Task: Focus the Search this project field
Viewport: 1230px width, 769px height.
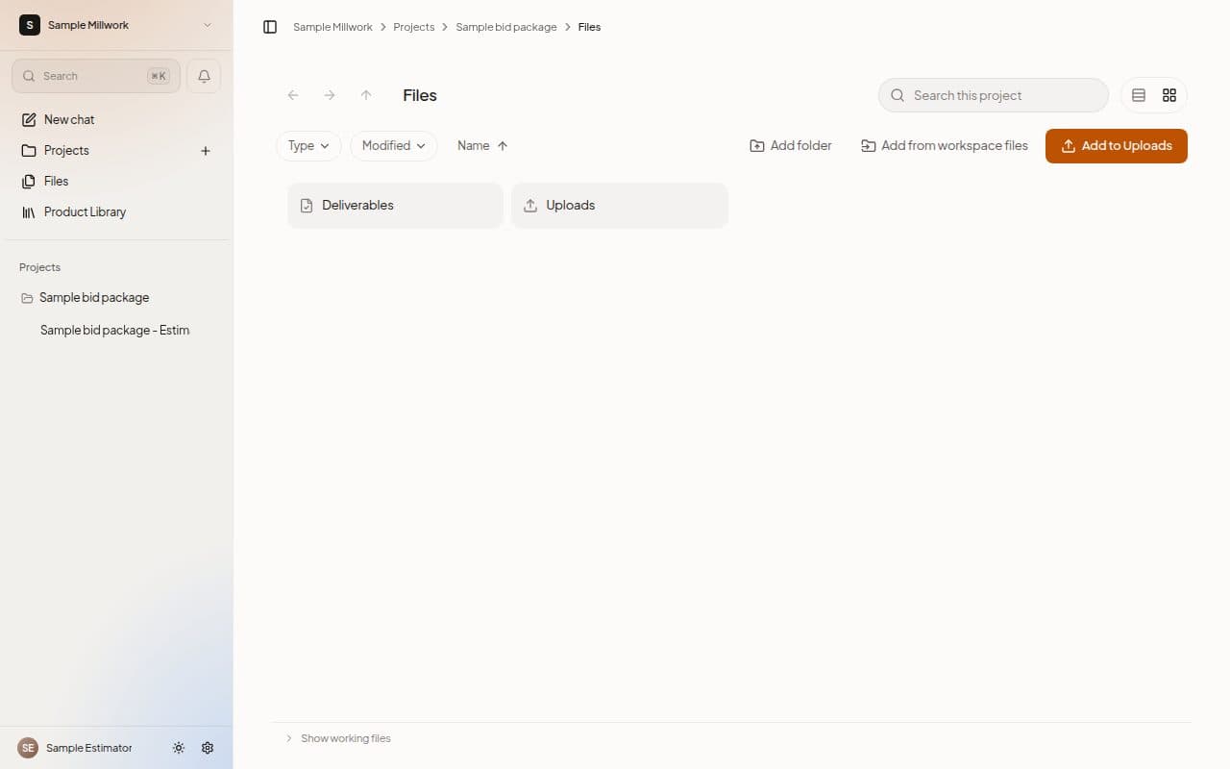Action: coord(994,95)
